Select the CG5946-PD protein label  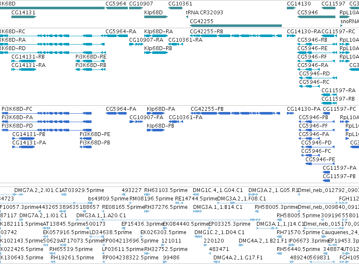[316, 143]
